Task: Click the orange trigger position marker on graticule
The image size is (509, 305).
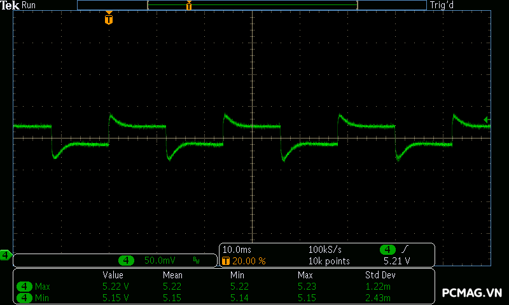Action: 109,19
